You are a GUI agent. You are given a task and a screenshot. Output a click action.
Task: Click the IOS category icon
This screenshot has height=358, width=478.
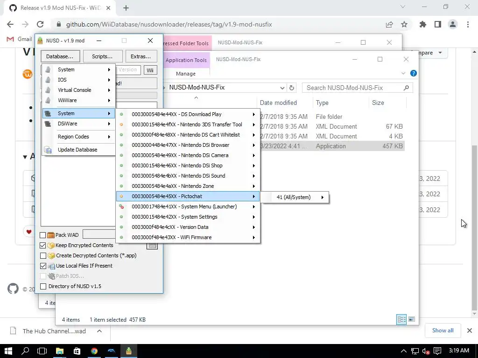(x=48, y=80)
